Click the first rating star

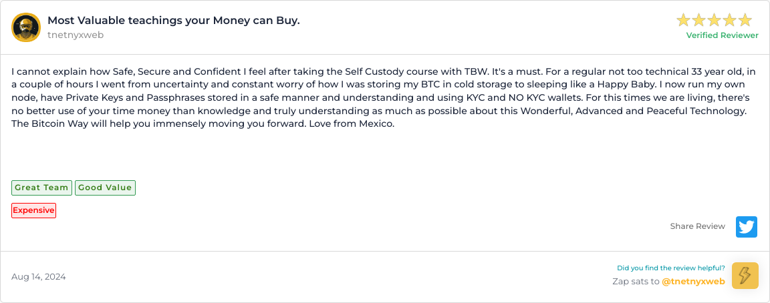click(x=683, y=20)
